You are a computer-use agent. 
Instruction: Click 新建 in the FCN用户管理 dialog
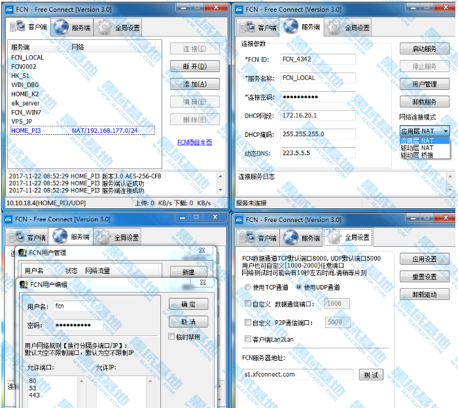188,272
